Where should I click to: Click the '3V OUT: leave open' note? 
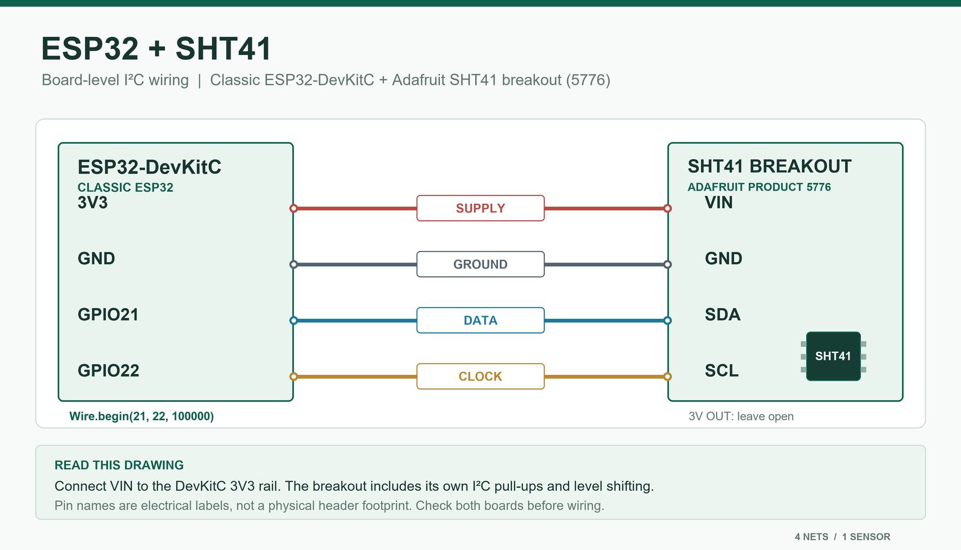(741, 417)
